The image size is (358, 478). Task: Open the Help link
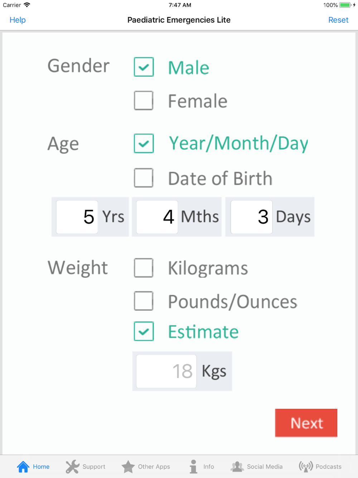[18, 20]
